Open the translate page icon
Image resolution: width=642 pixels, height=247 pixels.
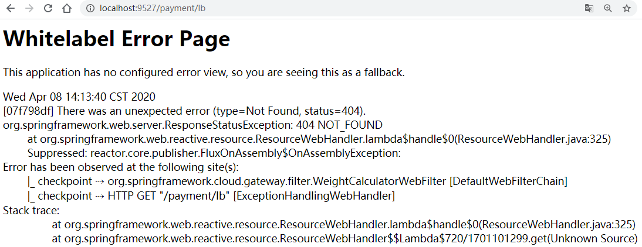point(589,8)
